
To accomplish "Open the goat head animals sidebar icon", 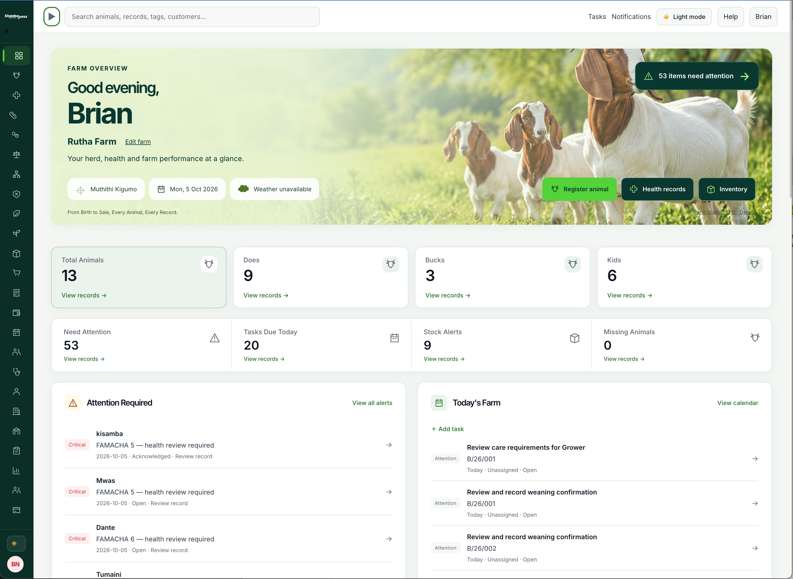I will click(x=16, y=75).
